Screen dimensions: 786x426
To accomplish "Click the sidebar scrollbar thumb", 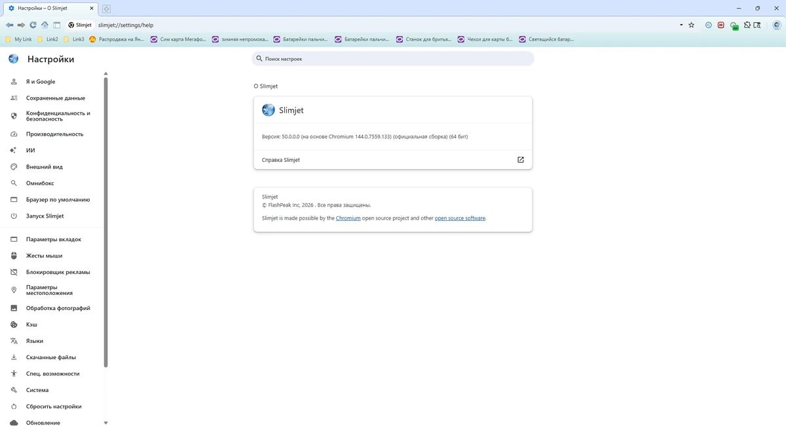I will point(105,223).
